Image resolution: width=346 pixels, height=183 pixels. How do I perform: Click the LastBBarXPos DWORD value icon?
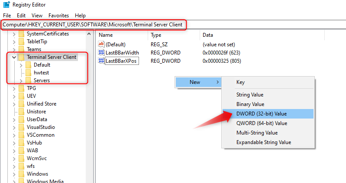[x=101, y=61]
